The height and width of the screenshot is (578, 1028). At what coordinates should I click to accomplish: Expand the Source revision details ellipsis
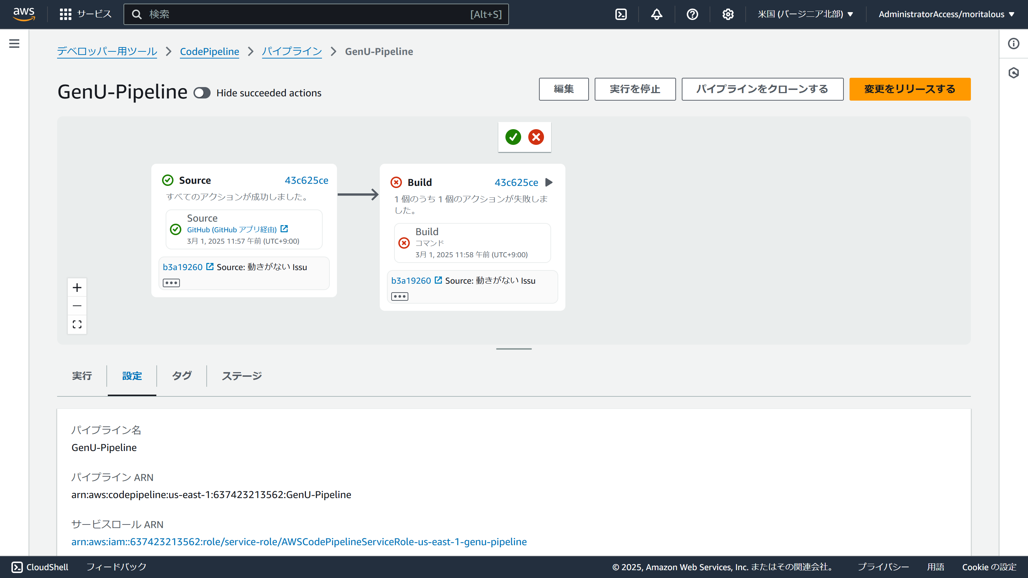click(171, 283)
